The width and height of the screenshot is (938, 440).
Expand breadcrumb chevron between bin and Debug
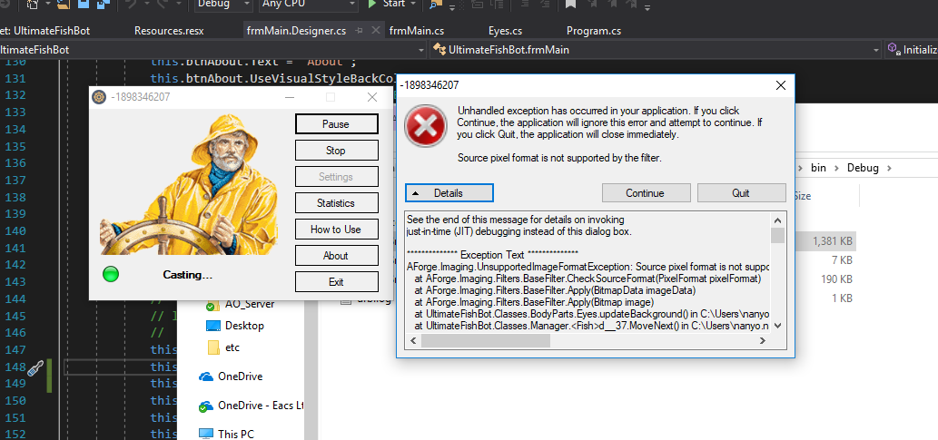pos(837,169)
